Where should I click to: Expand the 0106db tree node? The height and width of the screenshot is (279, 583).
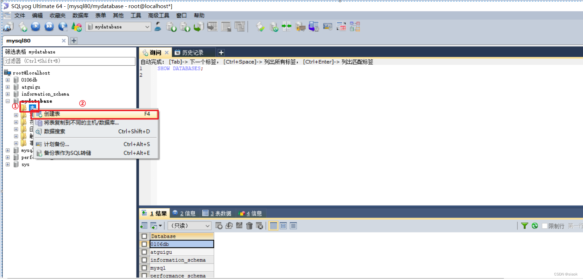8,80
